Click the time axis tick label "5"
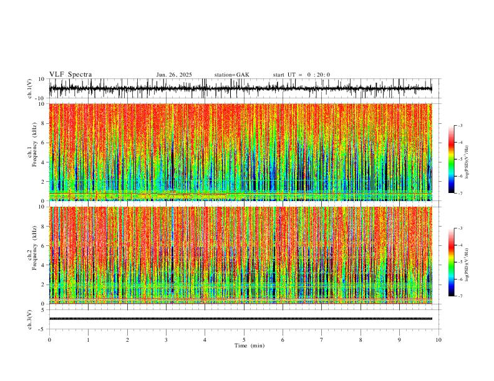The height and width of the screenshot is (381, 494). (244, 340)
